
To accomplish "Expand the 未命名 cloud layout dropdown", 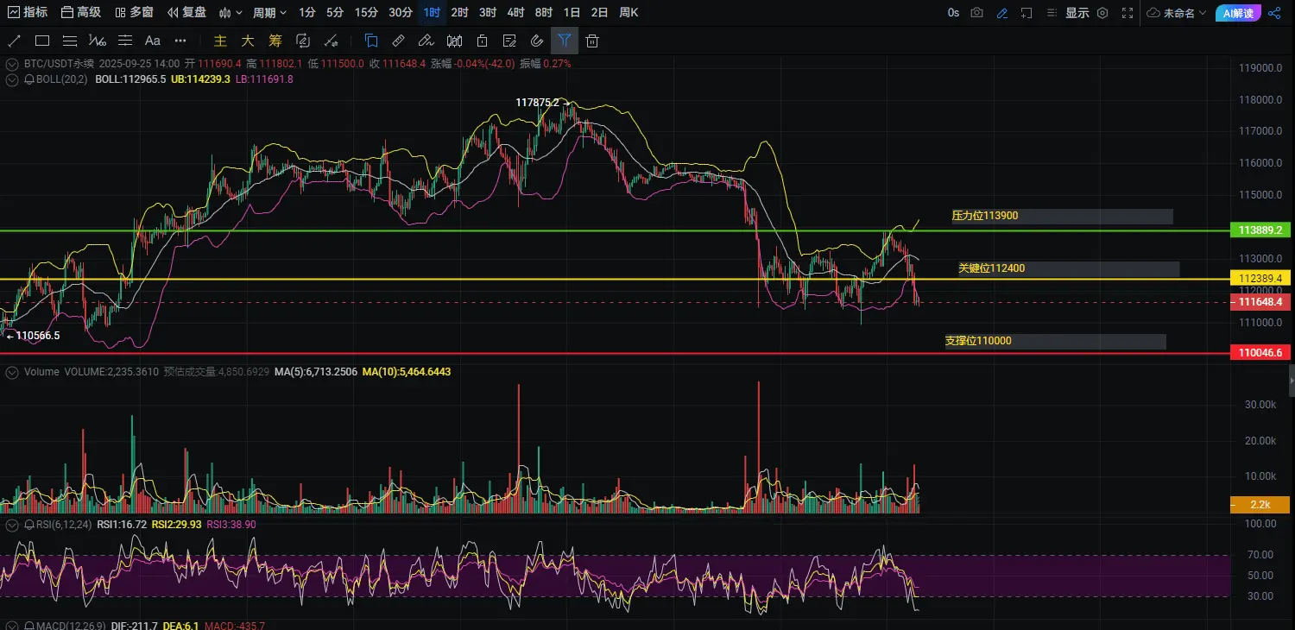I will 1176,12.
